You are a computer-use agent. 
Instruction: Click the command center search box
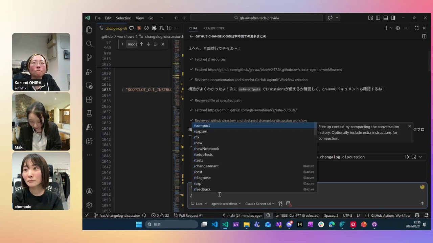(256, 18)
